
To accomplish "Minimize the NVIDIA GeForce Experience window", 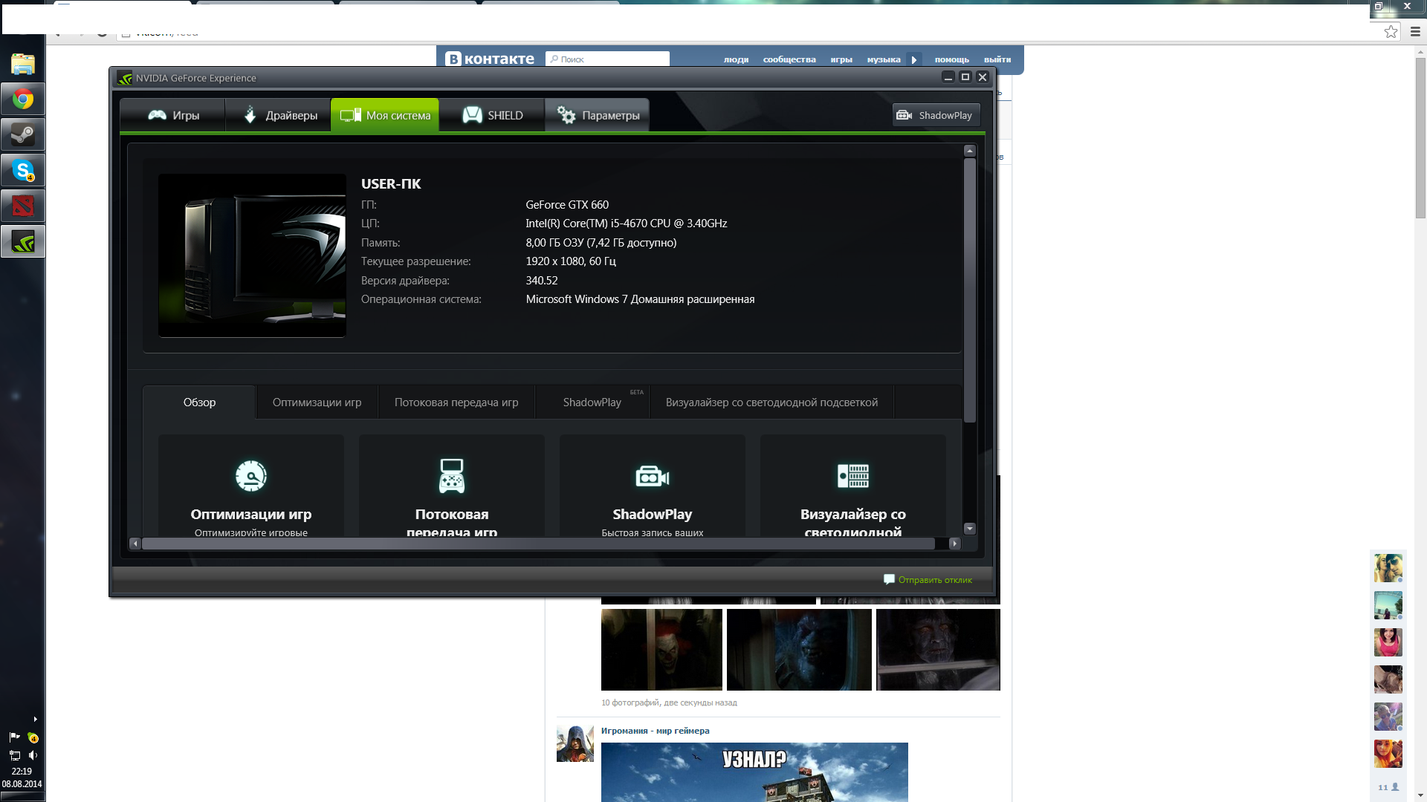I will [948, 77].
